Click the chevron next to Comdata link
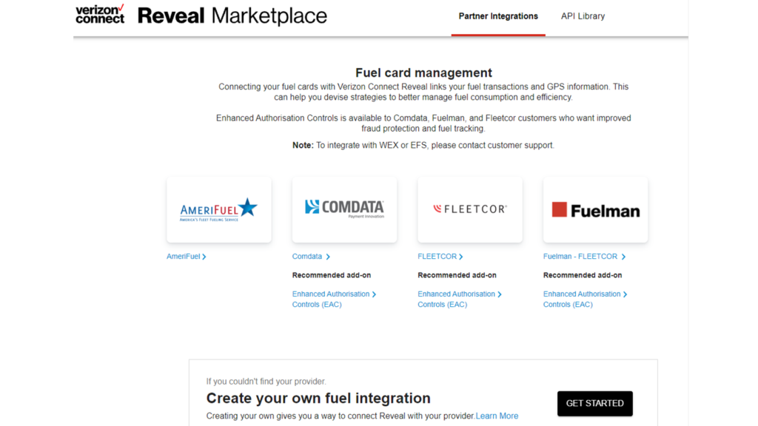 [x=328, y=257]
